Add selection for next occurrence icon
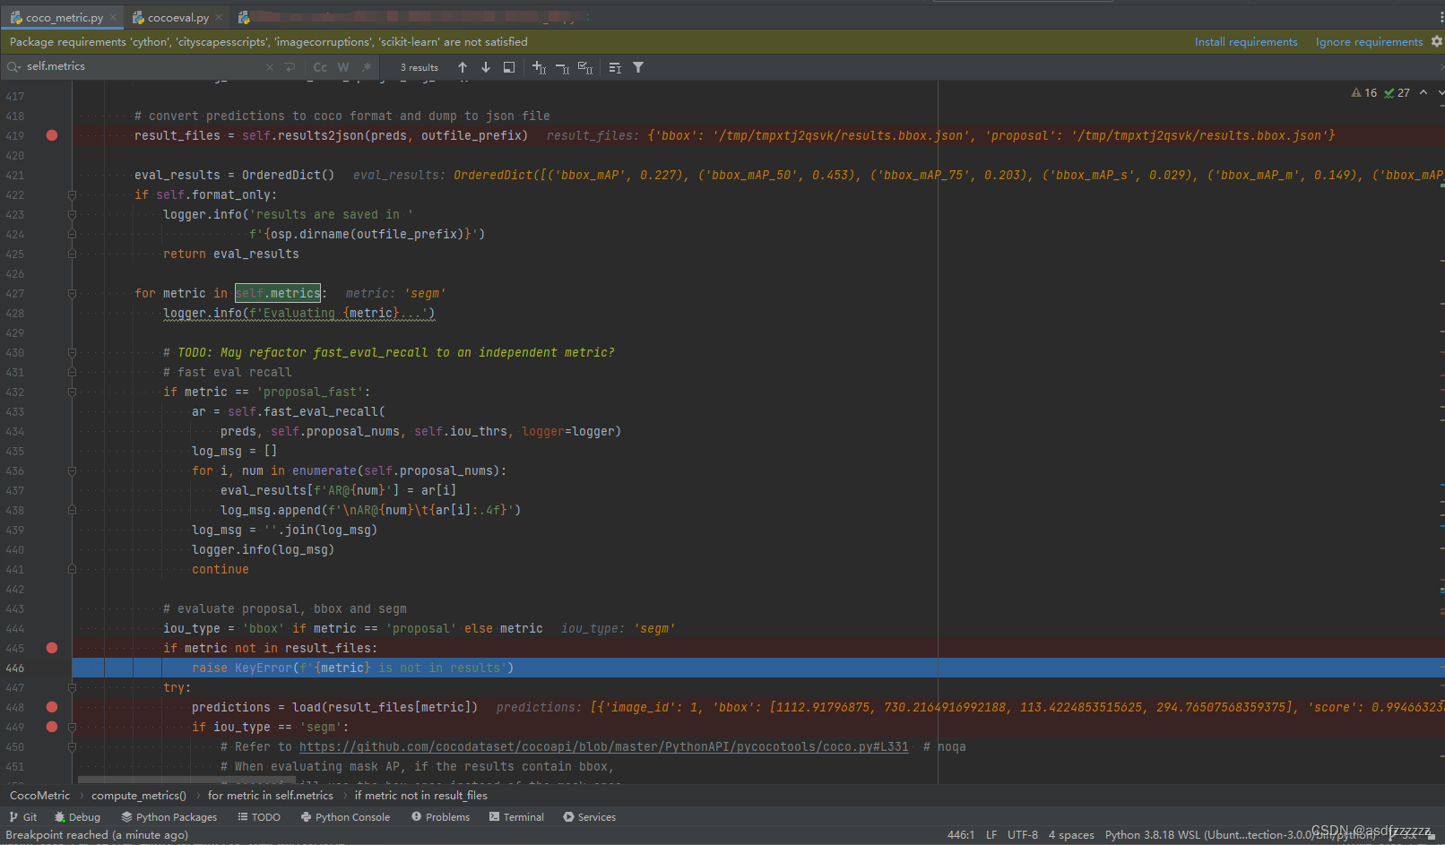Image resolution: width=1445 pixels, height=845 pixels. pyautogui.click(x=539, y=67)
